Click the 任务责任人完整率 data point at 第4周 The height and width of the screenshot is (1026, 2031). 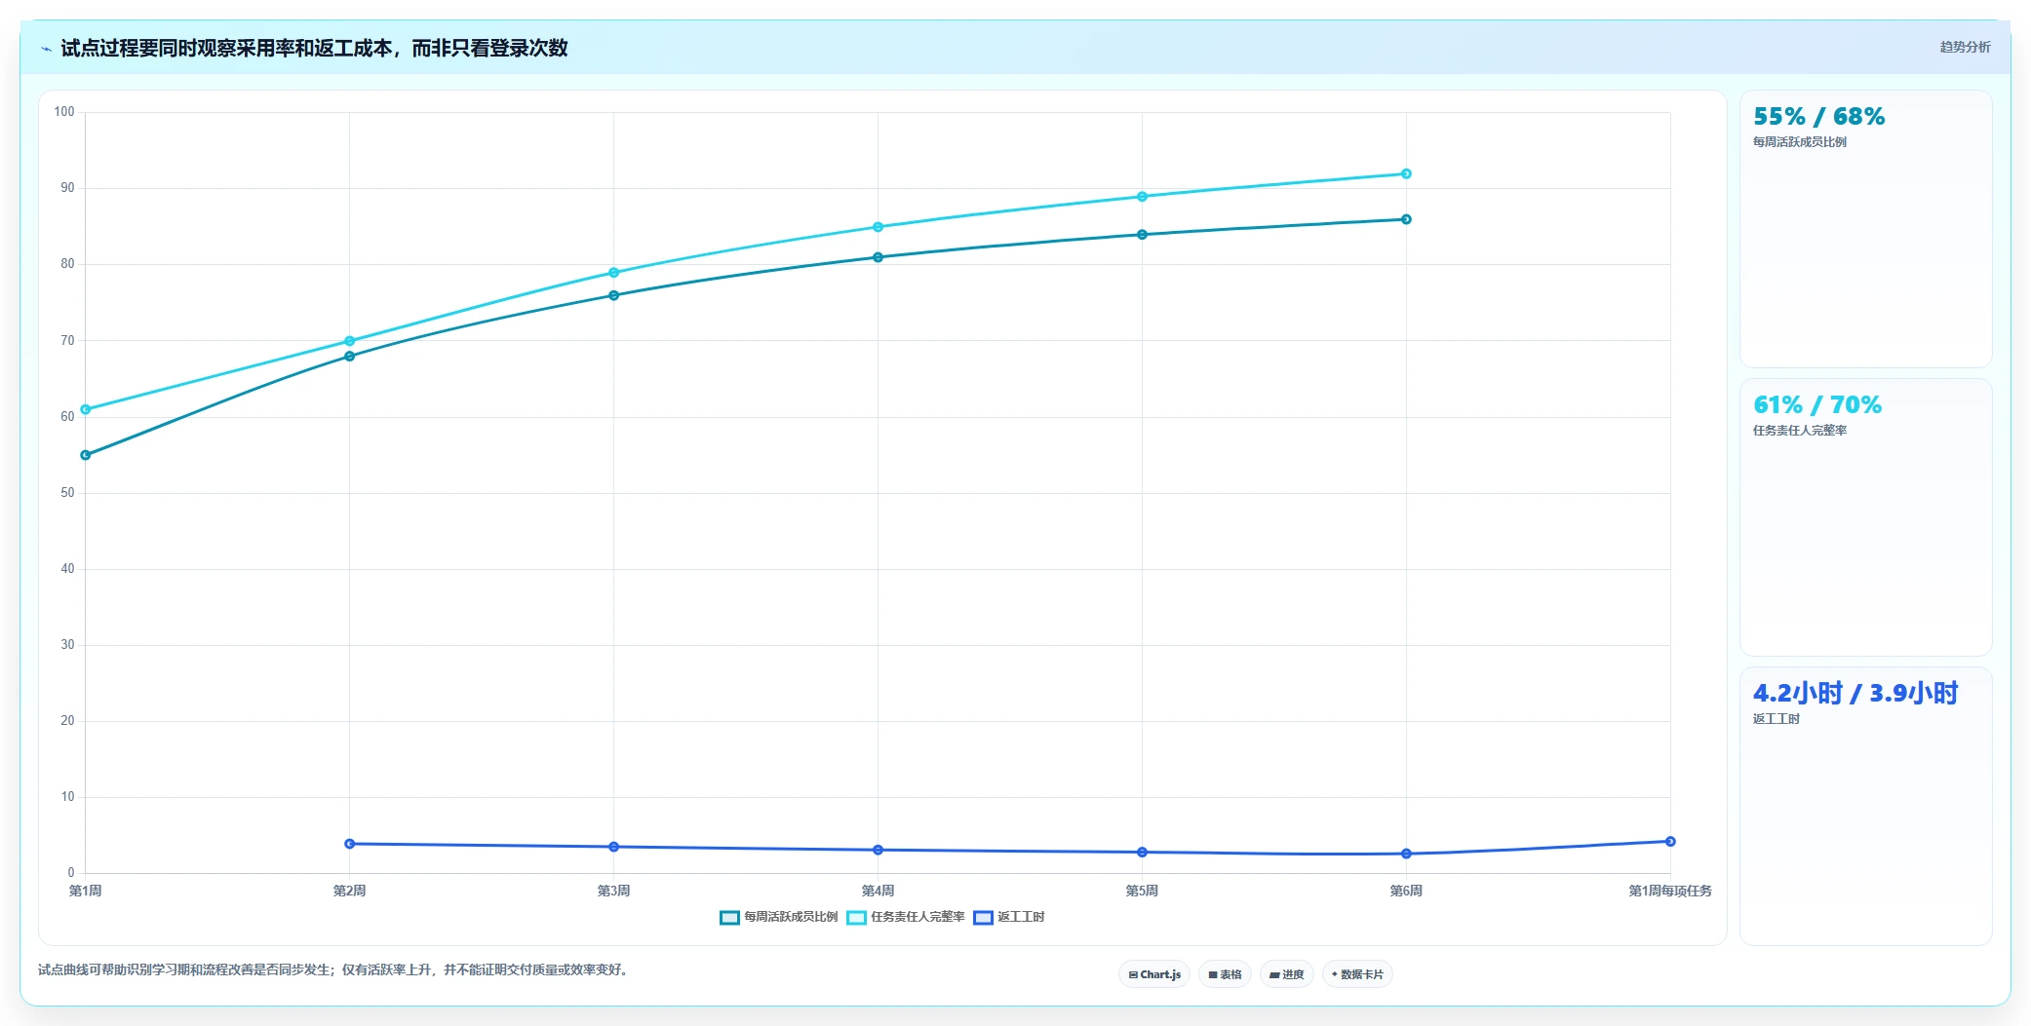(x=878, y=227)
